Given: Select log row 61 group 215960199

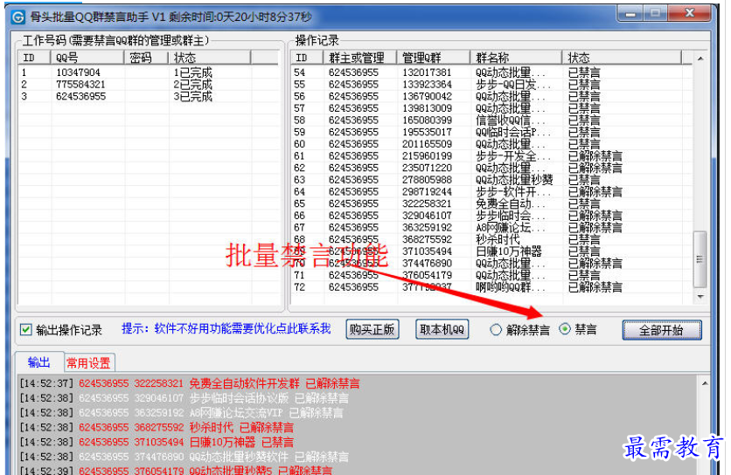Looking at the screenshot, I should tap(491, 156).
